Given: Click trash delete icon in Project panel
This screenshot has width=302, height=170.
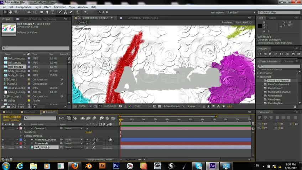Looking at the screenshot, I should [30, 107].
